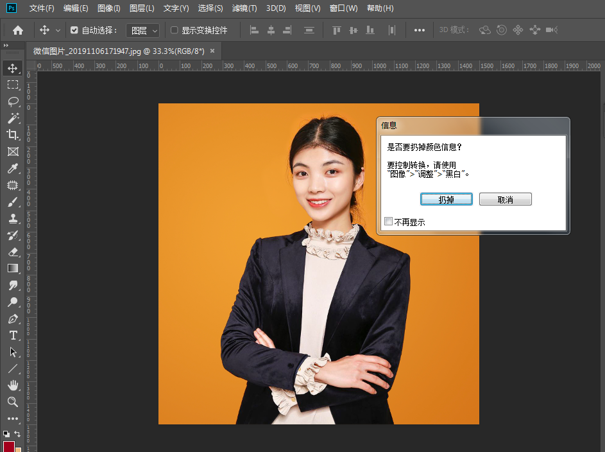Open the 图层 auto-select dropdown
This screenshot has height=452, width=605.
[x=142, y=30]
